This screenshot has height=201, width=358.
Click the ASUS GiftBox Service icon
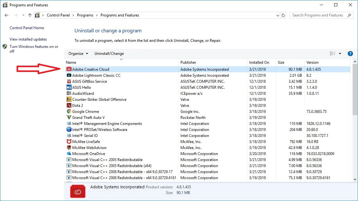pos(69,81)
